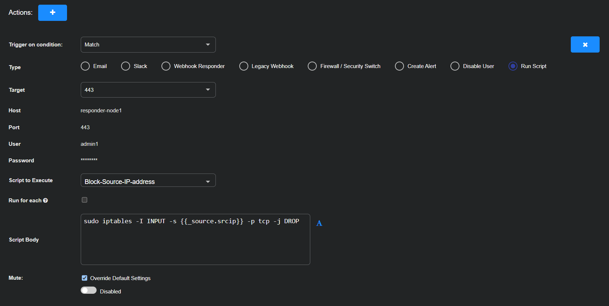
Task: Choose Webhook Responder type
Action: pyautogui.click(x=166, y=66)
